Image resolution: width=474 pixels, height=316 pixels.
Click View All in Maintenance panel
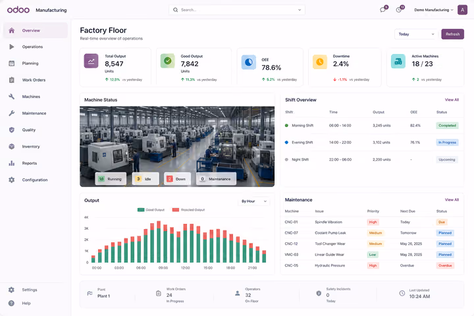coord(452,200)
